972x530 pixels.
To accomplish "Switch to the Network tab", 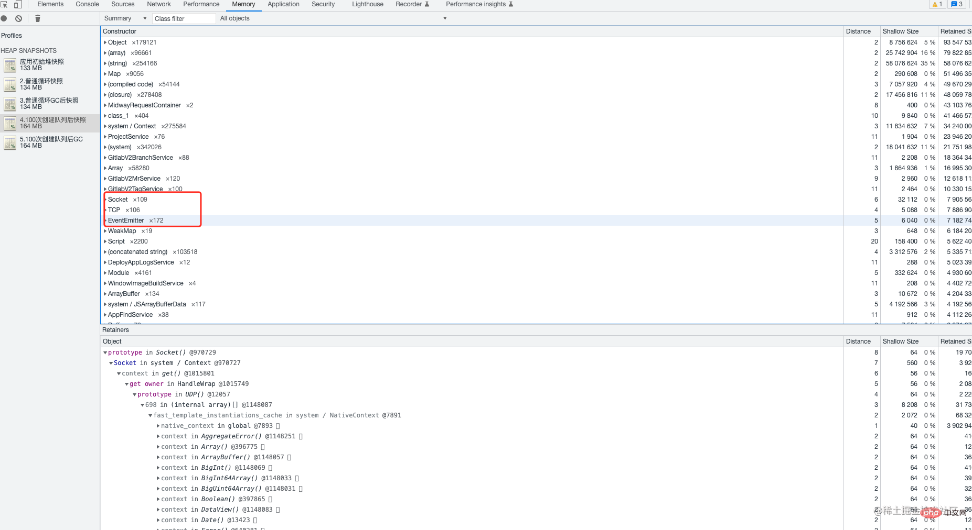I will point(159,4).
